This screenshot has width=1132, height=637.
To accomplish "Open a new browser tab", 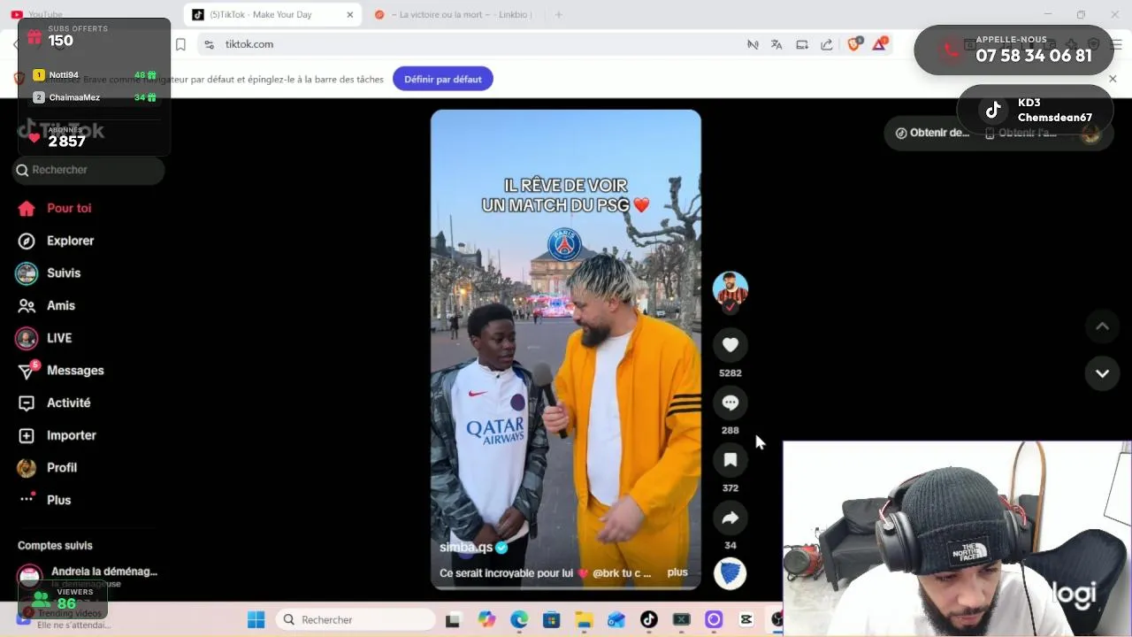I will tap(558, 14).
